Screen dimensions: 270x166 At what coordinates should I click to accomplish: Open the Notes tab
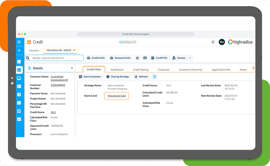243,70
